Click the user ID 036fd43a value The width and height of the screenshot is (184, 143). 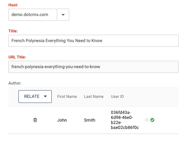tap(125, 120)
